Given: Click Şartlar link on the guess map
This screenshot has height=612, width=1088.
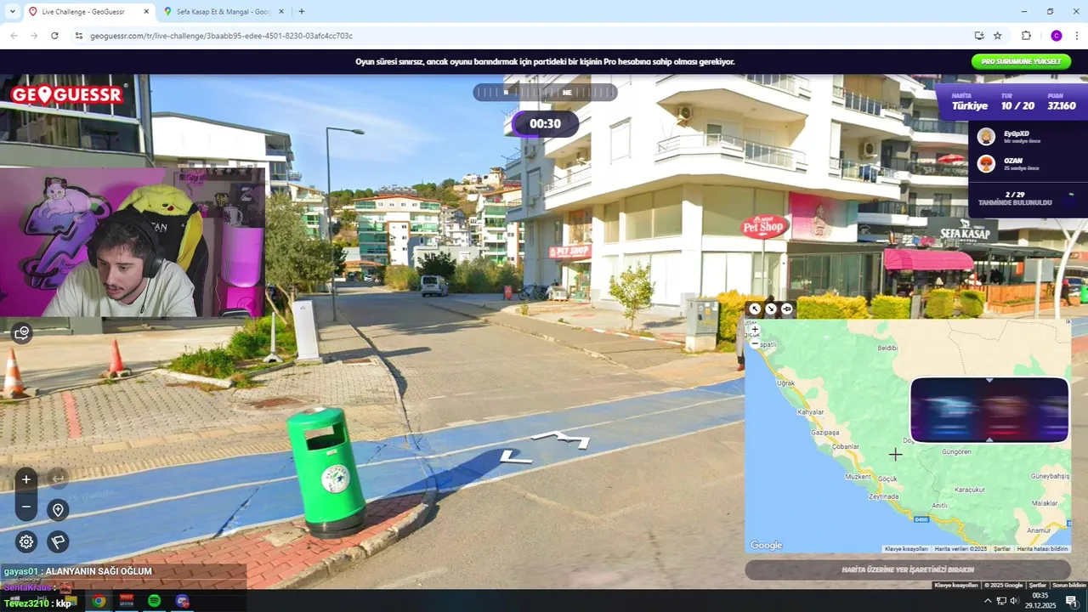Looking at the screenshot, I should 1002,549.
